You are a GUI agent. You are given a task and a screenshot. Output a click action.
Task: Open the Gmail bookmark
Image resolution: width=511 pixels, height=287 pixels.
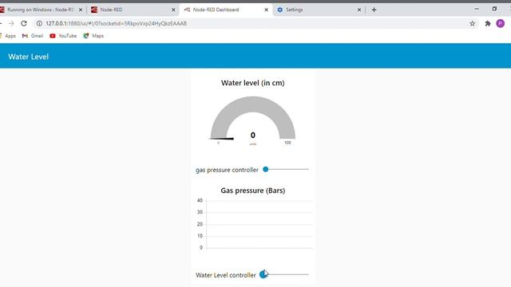coord(33,36)
